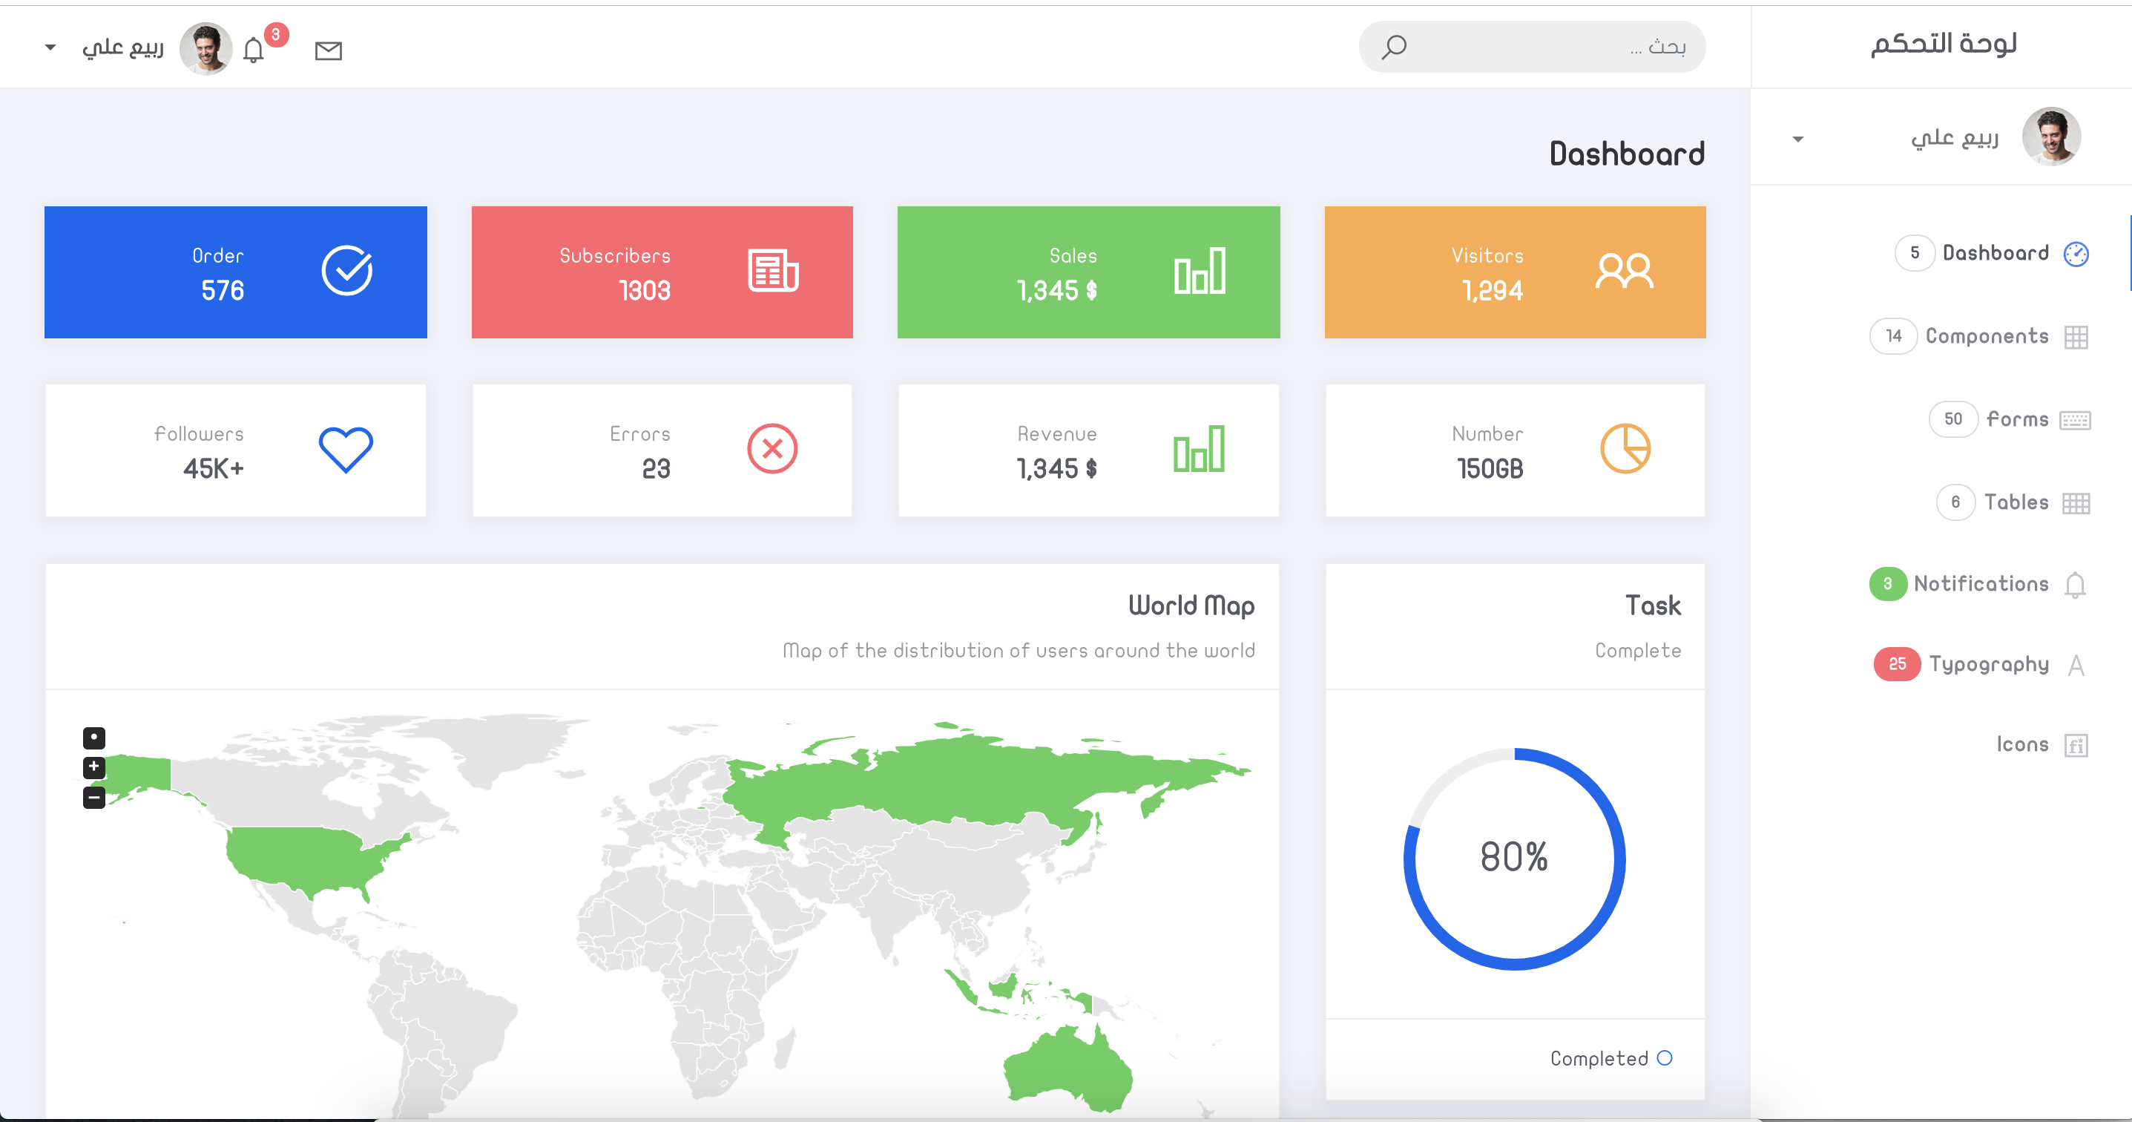The image size is (2132, 1122).
Task: Open the Components sidebar menu
Action: (1986, 336)
